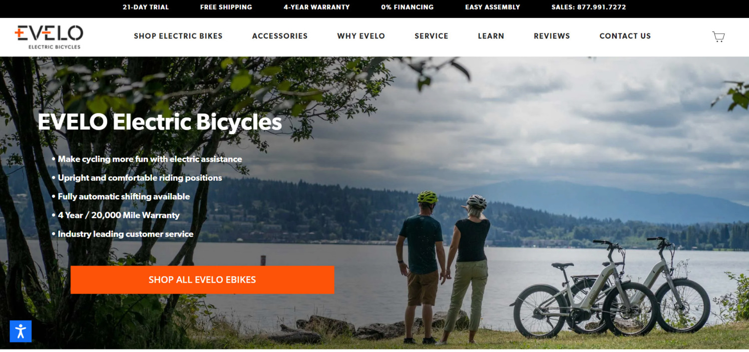Open the Why EVELO menu
The height and width of the screenshot is (352, 749).
(361, 36)
